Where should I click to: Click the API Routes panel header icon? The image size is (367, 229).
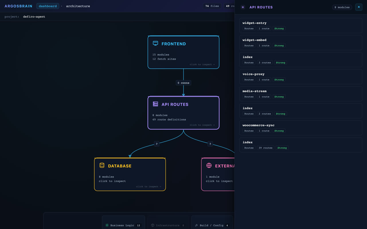[x=243, y=7]
